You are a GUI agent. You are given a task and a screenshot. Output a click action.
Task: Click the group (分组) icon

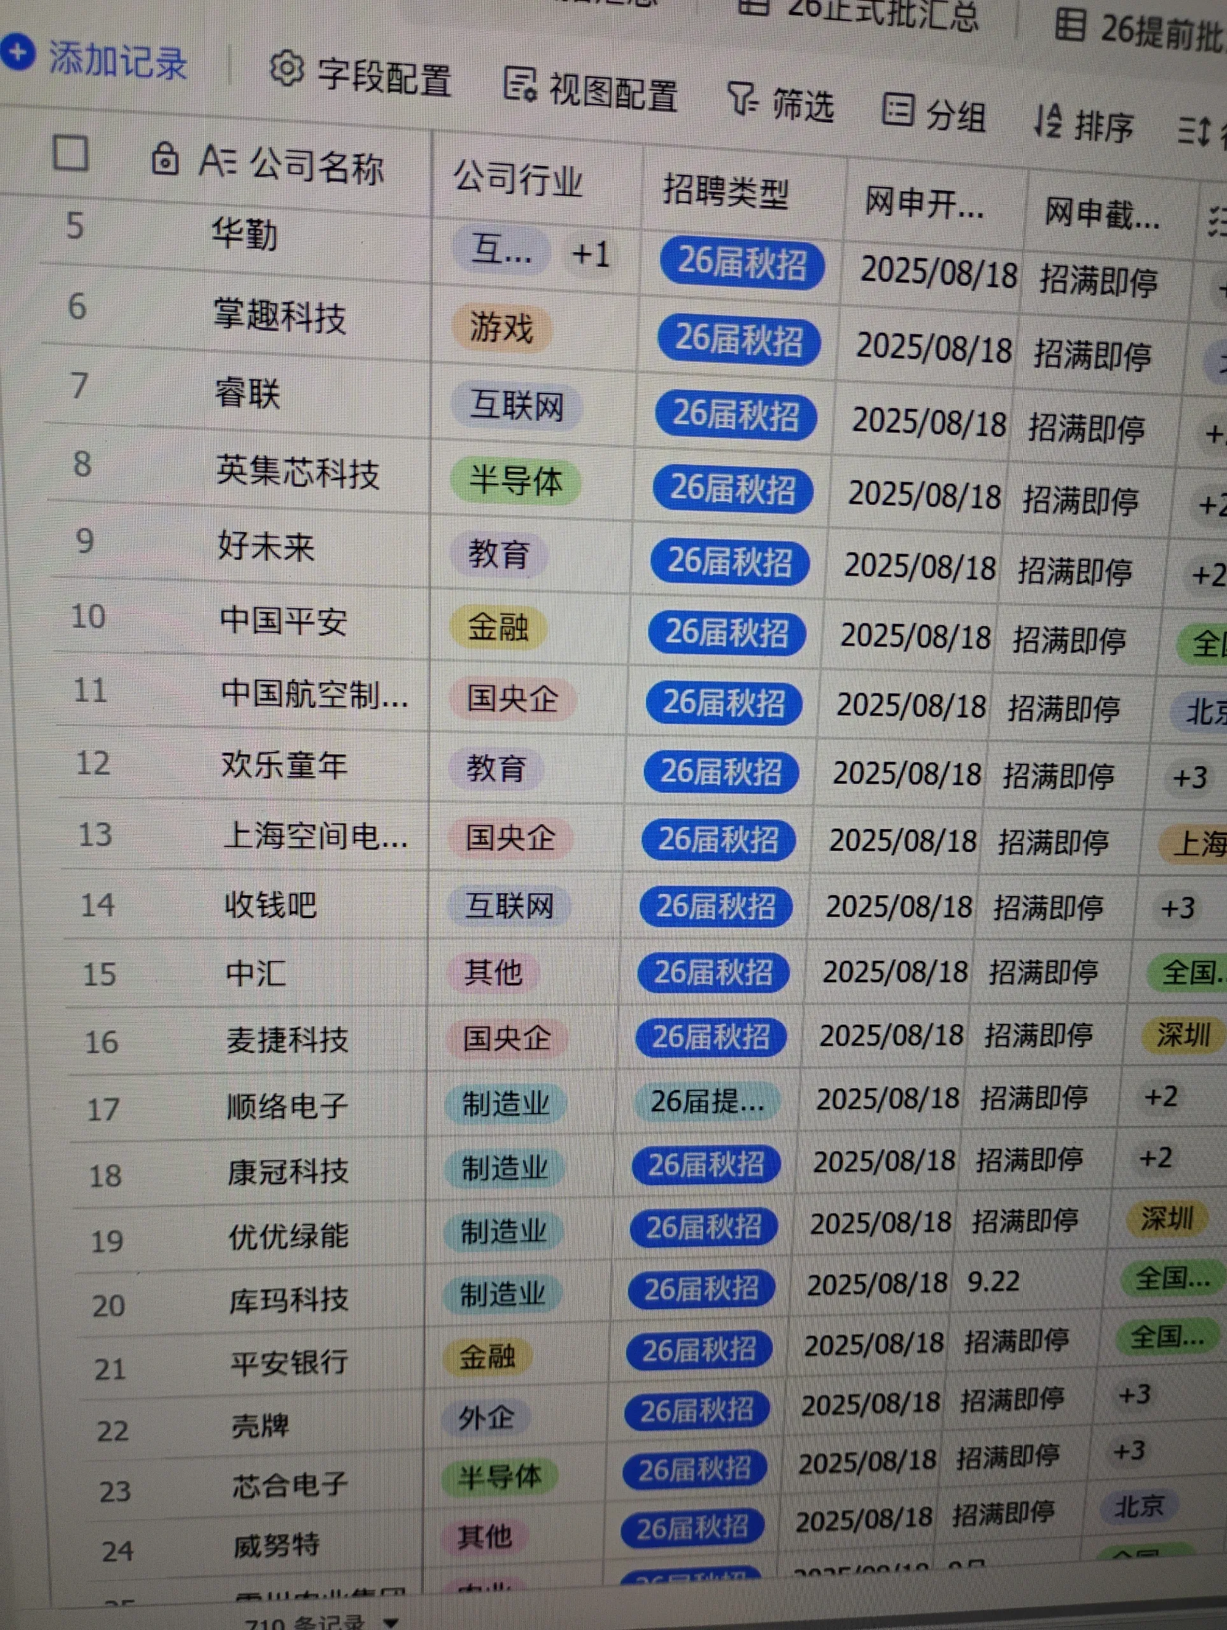(x=898, y=111)
